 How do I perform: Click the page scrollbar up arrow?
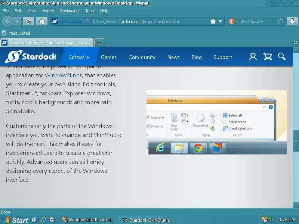(296, 50)
